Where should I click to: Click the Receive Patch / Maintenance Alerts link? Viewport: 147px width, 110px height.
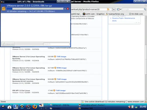[123, 19]
